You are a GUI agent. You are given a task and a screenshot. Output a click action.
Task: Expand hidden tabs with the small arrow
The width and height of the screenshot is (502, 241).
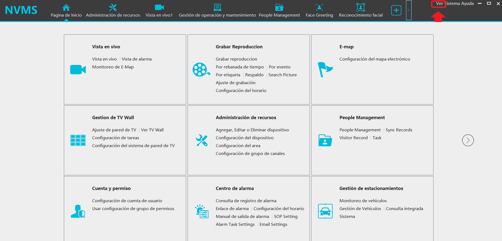coord(409,10)
